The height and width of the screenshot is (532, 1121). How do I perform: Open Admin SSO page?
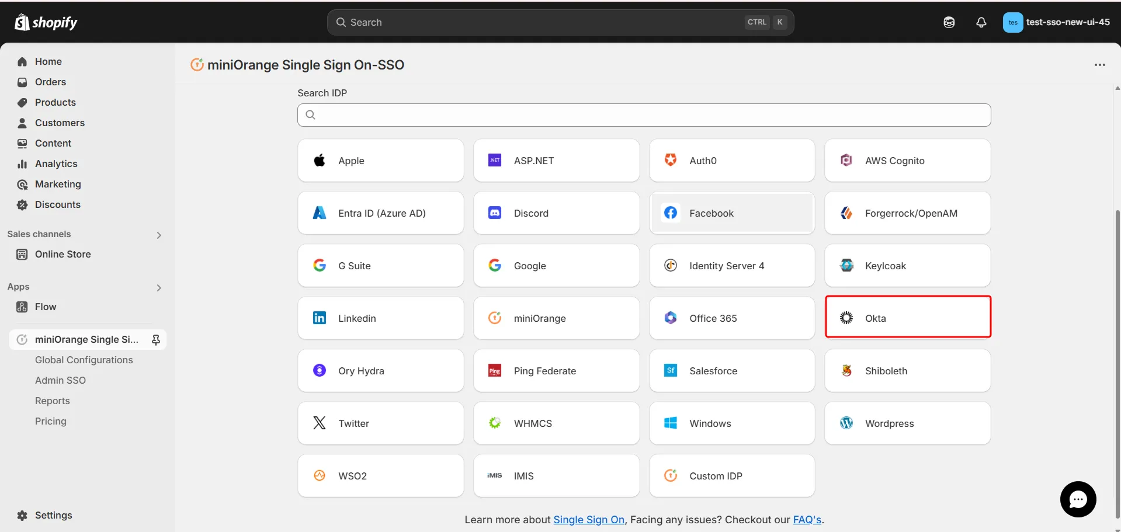coord(60,380)
